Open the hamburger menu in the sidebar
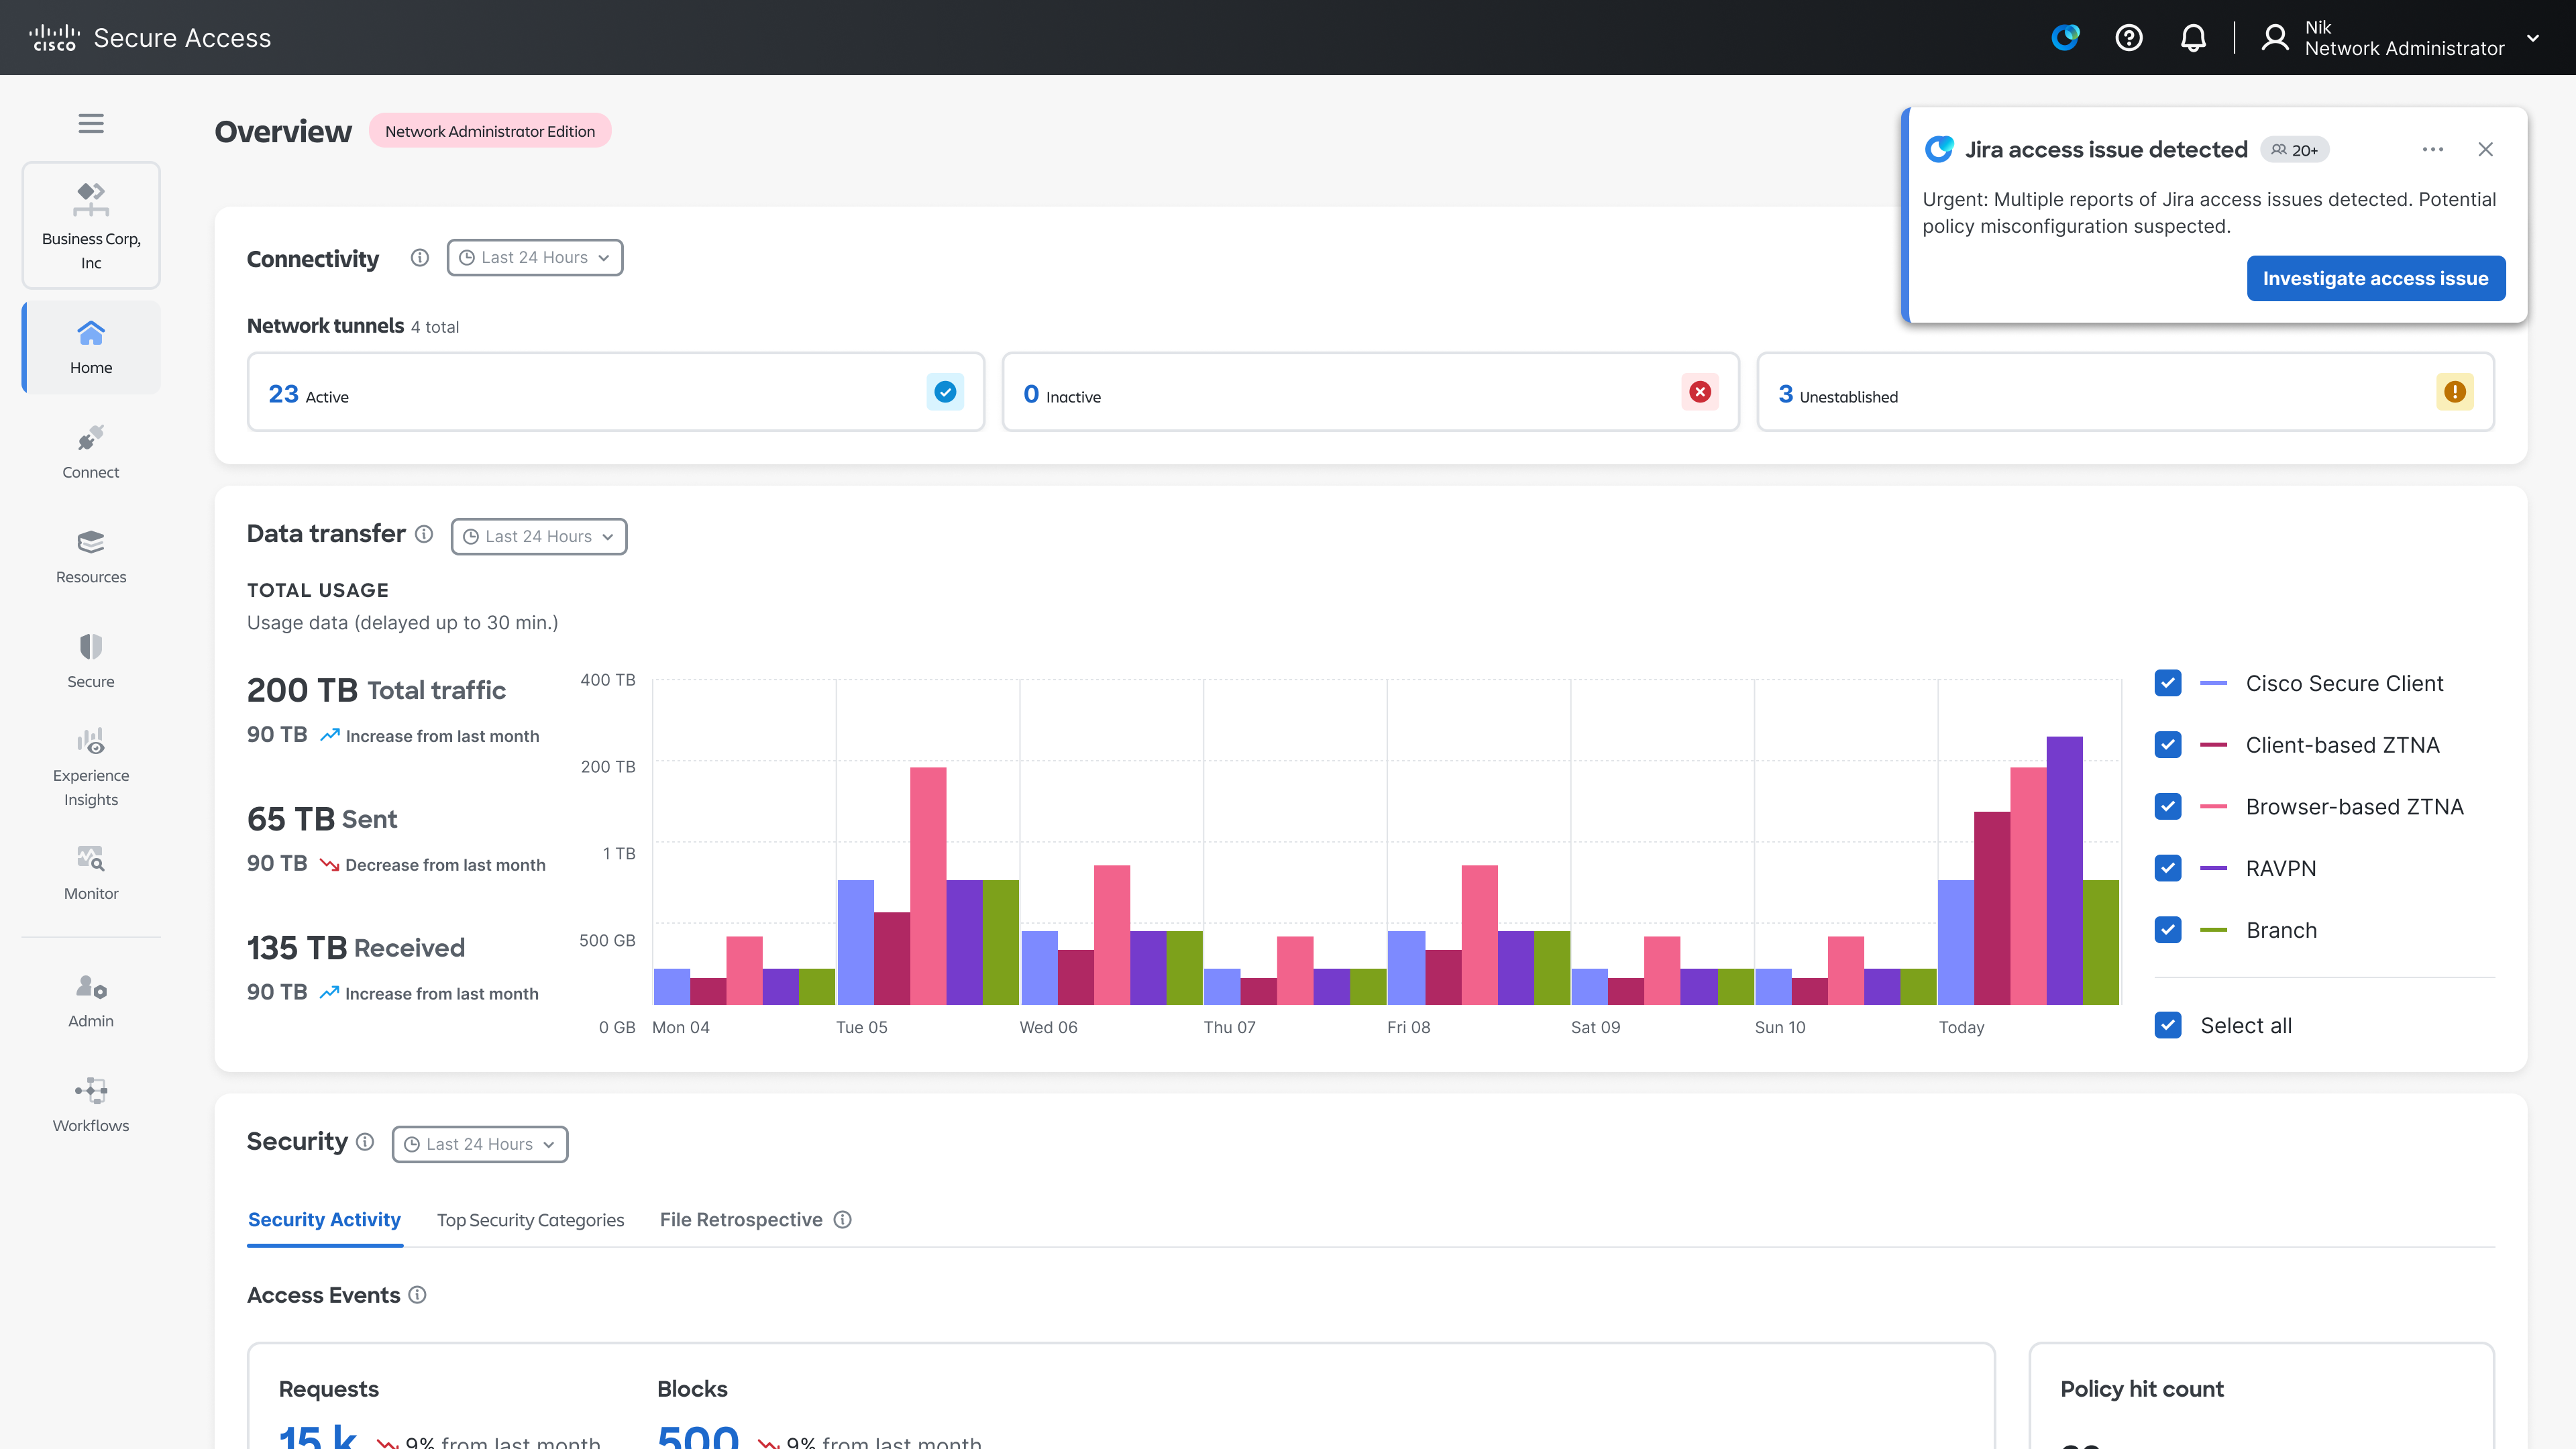Image resolution: width=2576 pixels, height=1449 pixels. click(x=91, y=123)
